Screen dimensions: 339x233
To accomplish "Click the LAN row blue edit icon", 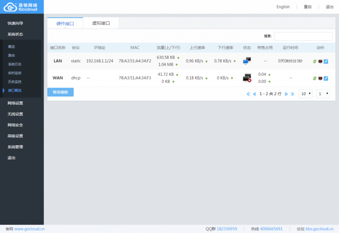I will pyautogui.click(x=326, y=61).
